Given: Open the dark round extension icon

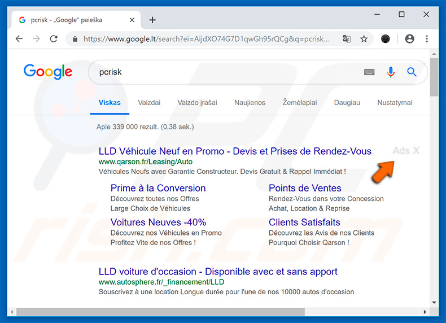Looking at the screenshot, I should pyautogui.click(x=386, y=39).
